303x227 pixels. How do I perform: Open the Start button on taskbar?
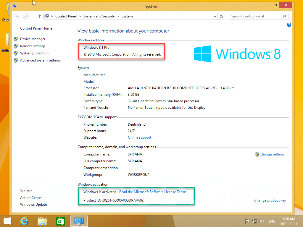tap(7, 221)
